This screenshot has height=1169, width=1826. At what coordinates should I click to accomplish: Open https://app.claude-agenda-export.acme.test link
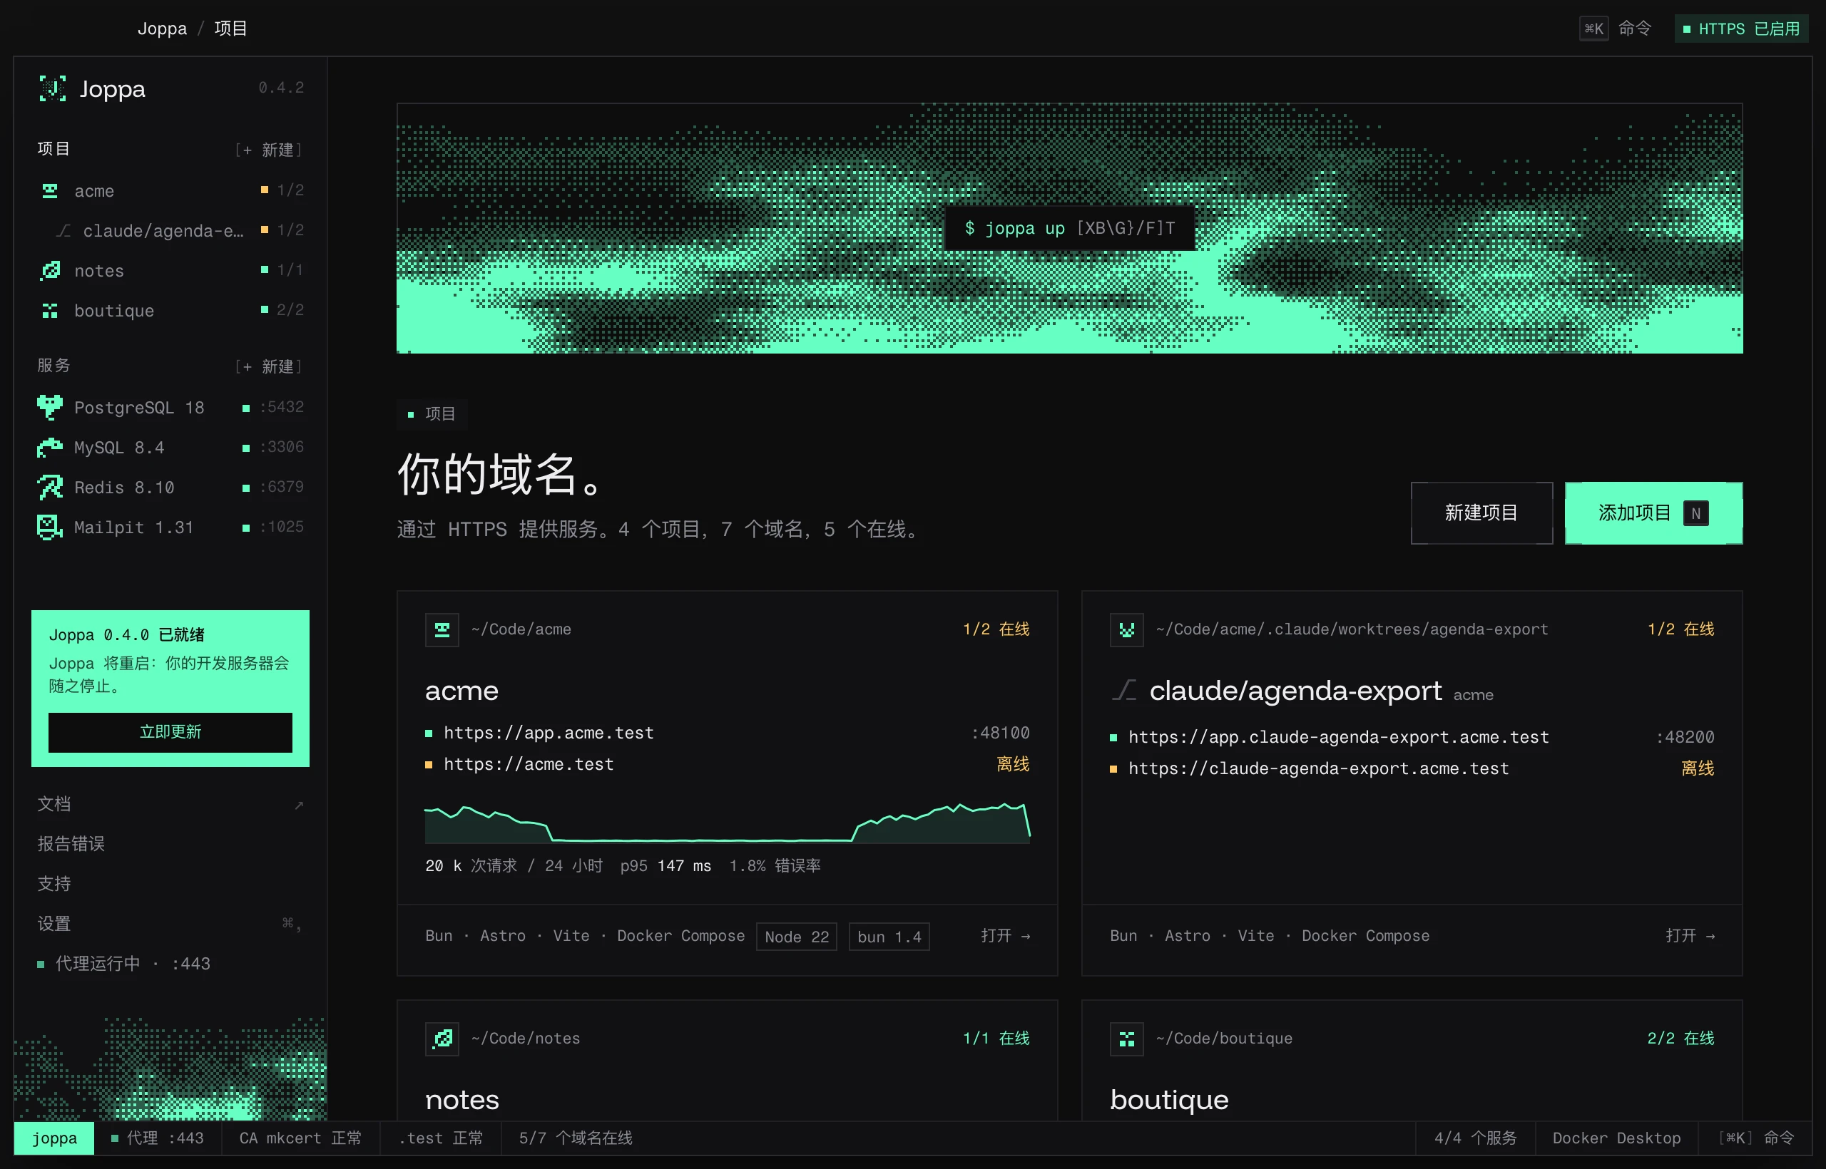click(1338, 737)
